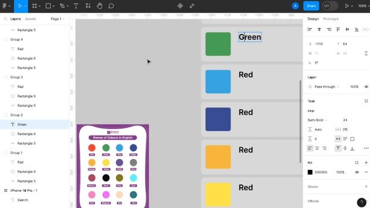The width and height of the screenshot is (370, 208).
Task: Set text align left
Action: tap(310, 148)
